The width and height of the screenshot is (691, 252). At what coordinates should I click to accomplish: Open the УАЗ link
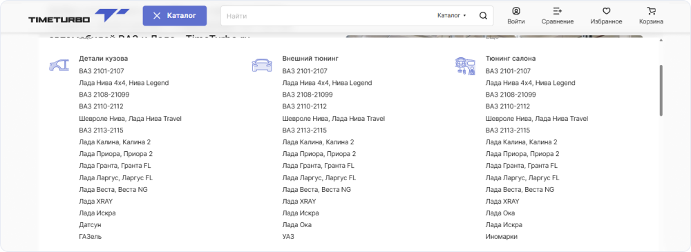(288, 237)
